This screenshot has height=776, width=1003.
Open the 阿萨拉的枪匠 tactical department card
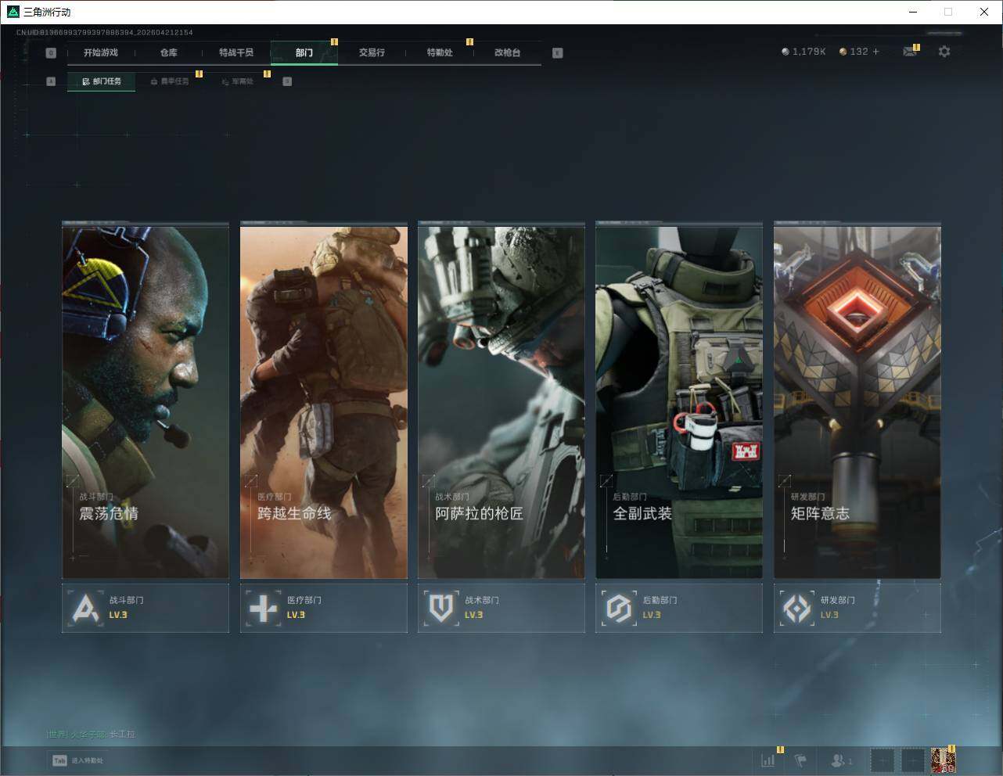501,402
